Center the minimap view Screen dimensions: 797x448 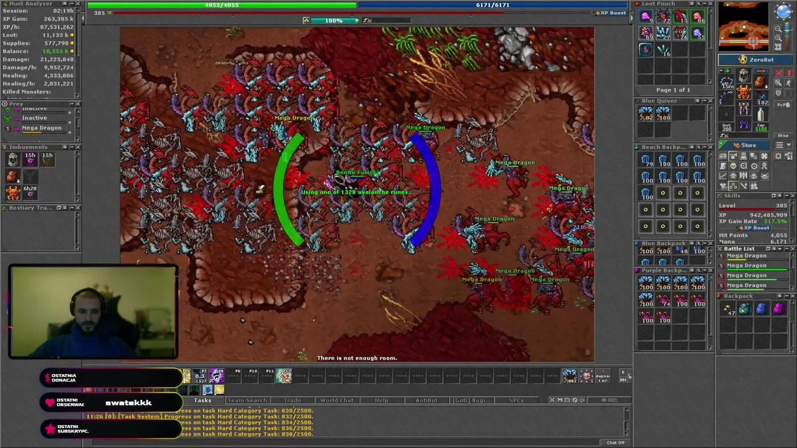778,47
